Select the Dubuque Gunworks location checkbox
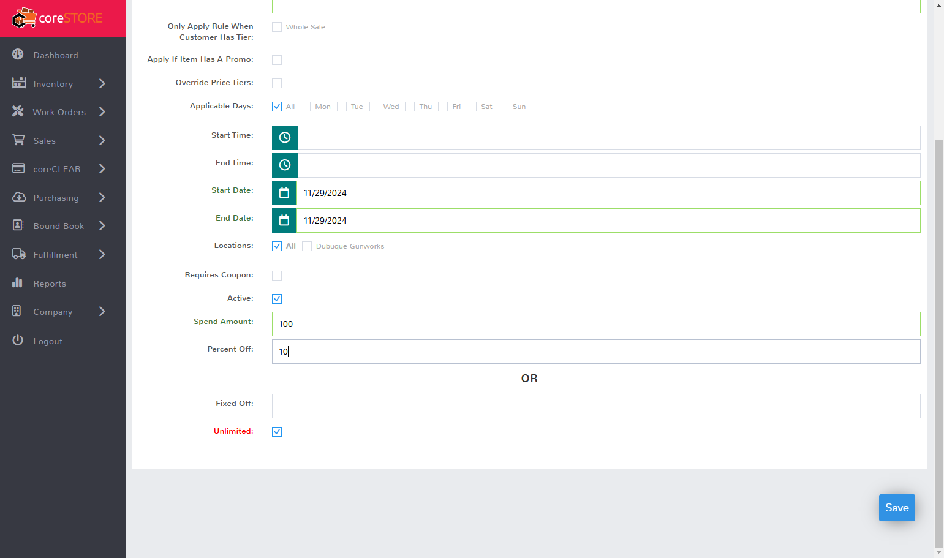Viewport: 944px width, 558px height. [x=307, y=246]
